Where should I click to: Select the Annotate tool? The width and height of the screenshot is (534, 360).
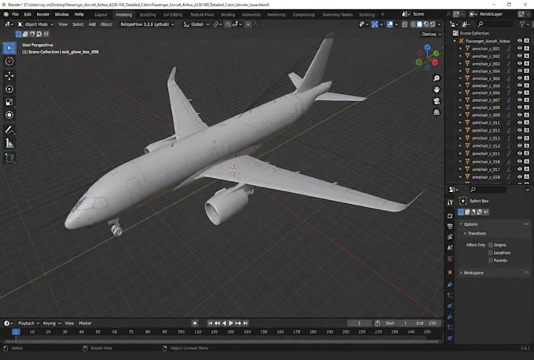pos(9,129)
